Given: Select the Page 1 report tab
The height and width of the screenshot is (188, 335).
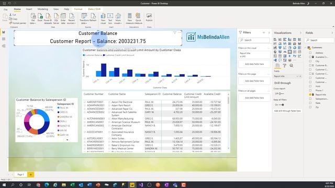Looking at the screenshot, I should pos(21,174).
